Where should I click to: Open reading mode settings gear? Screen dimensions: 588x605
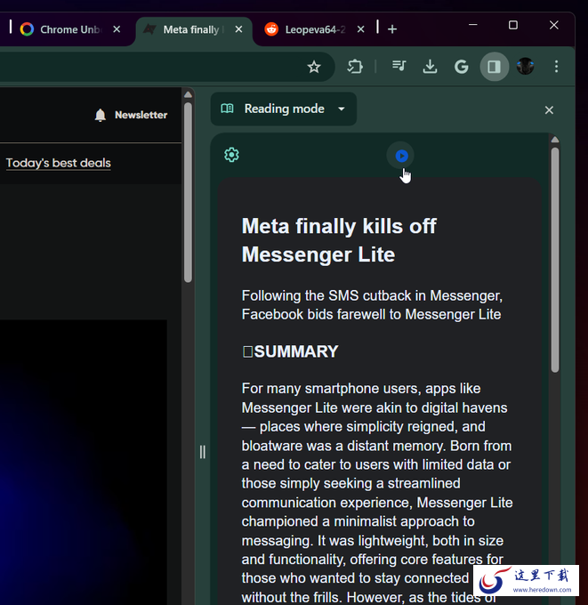coord(231,155)
